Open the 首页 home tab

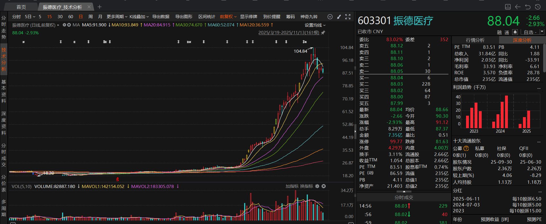click(x=21, y=7)
